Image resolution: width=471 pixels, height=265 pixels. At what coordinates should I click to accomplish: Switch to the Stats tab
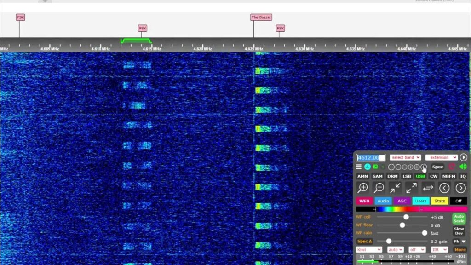click(439, 201)
